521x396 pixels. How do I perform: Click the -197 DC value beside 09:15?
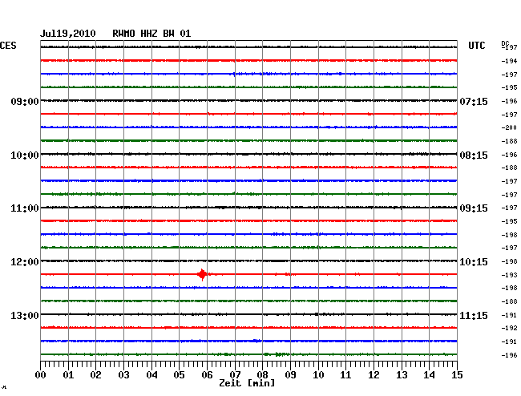click(x=509, y=208)
